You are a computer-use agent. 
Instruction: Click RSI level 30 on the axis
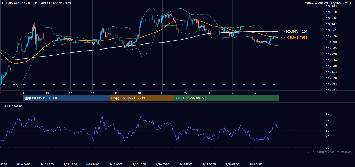327,142
